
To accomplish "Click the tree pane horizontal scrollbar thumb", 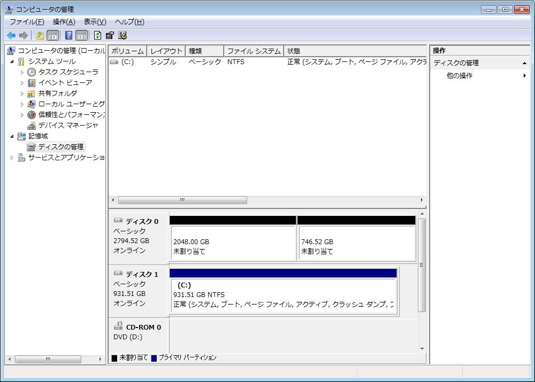I will pyautogui.click(x=48, y=359).
